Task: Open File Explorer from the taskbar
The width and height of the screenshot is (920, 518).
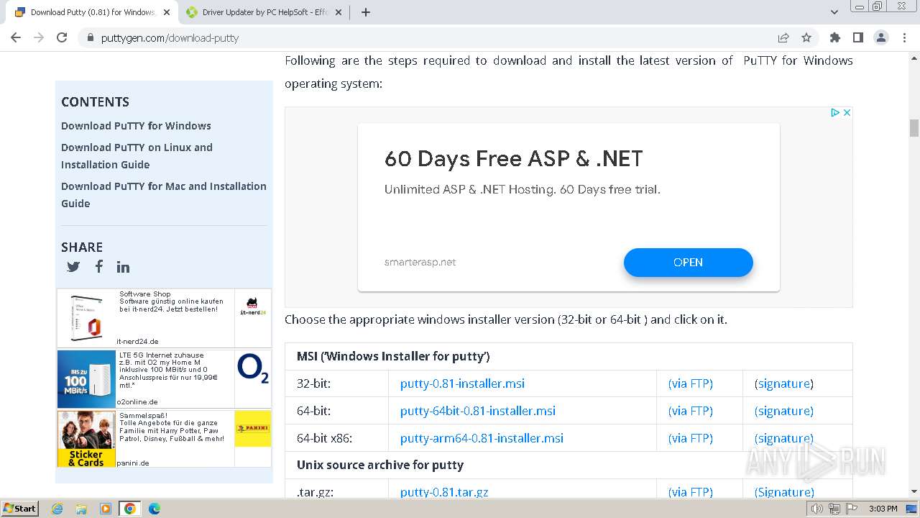Action: [x=81, y=509]
